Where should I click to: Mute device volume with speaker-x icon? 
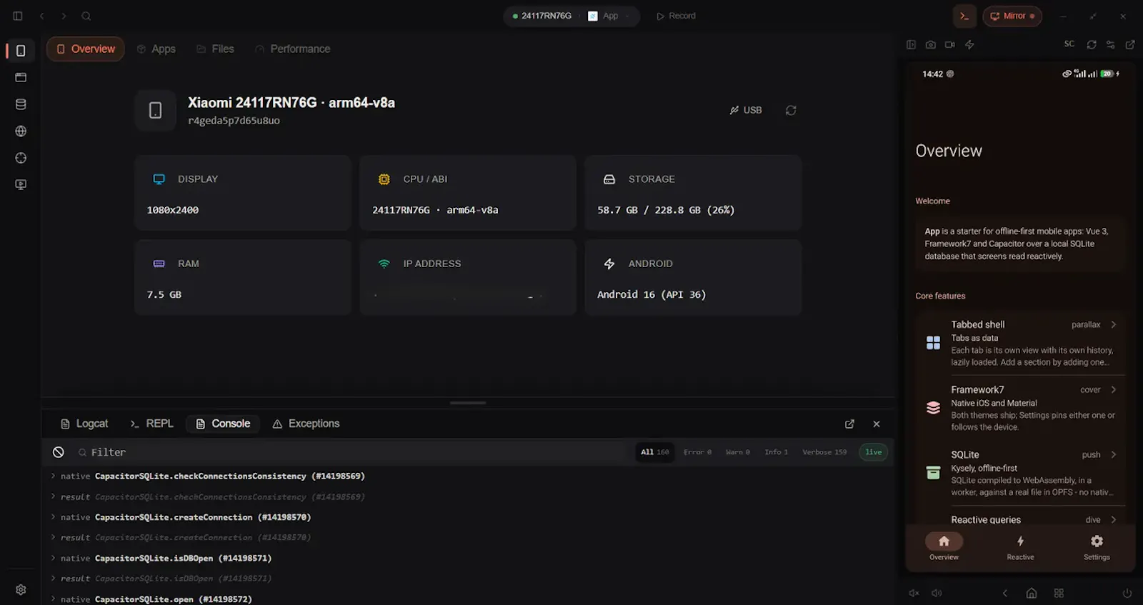(x=914, y=593)
